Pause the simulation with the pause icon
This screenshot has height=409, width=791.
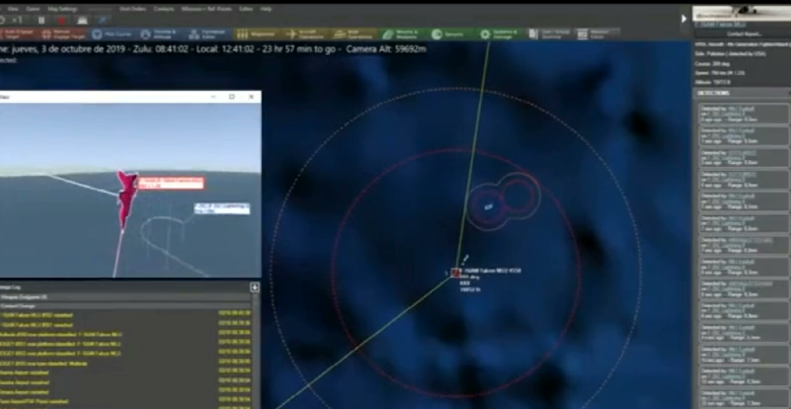click(42, 20)
